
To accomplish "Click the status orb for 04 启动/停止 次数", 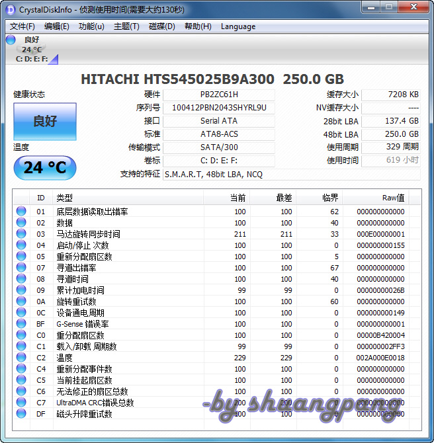I will click(x=21, y=245).
